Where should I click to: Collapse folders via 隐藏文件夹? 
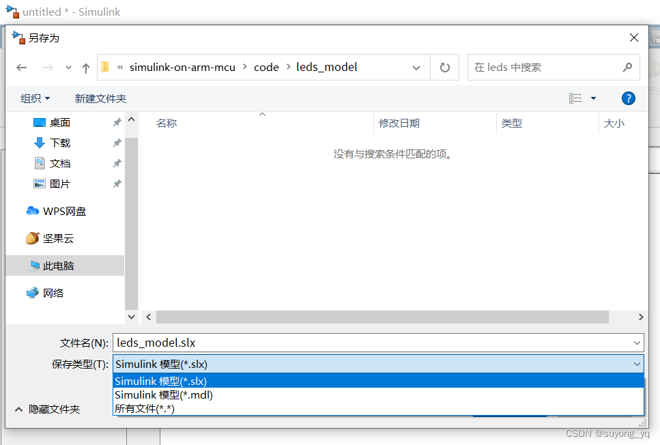(x=48, y=410)
